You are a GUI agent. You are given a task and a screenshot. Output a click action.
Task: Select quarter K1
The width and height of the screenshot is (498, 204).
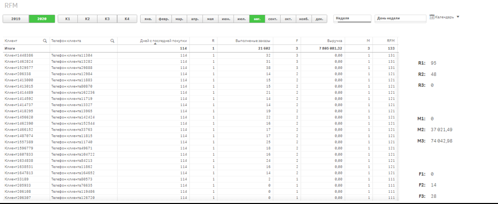(67, 19)
